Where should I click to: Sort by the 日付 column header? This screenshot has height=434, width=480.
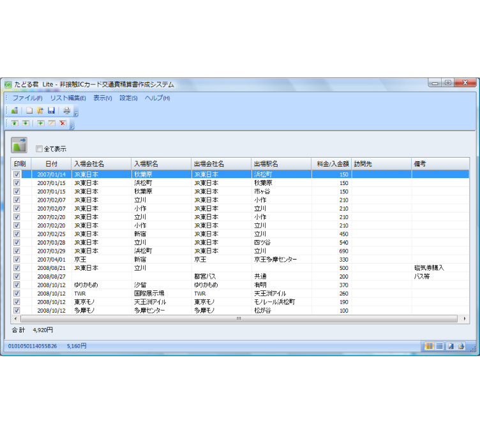click(x=52, y=164)
